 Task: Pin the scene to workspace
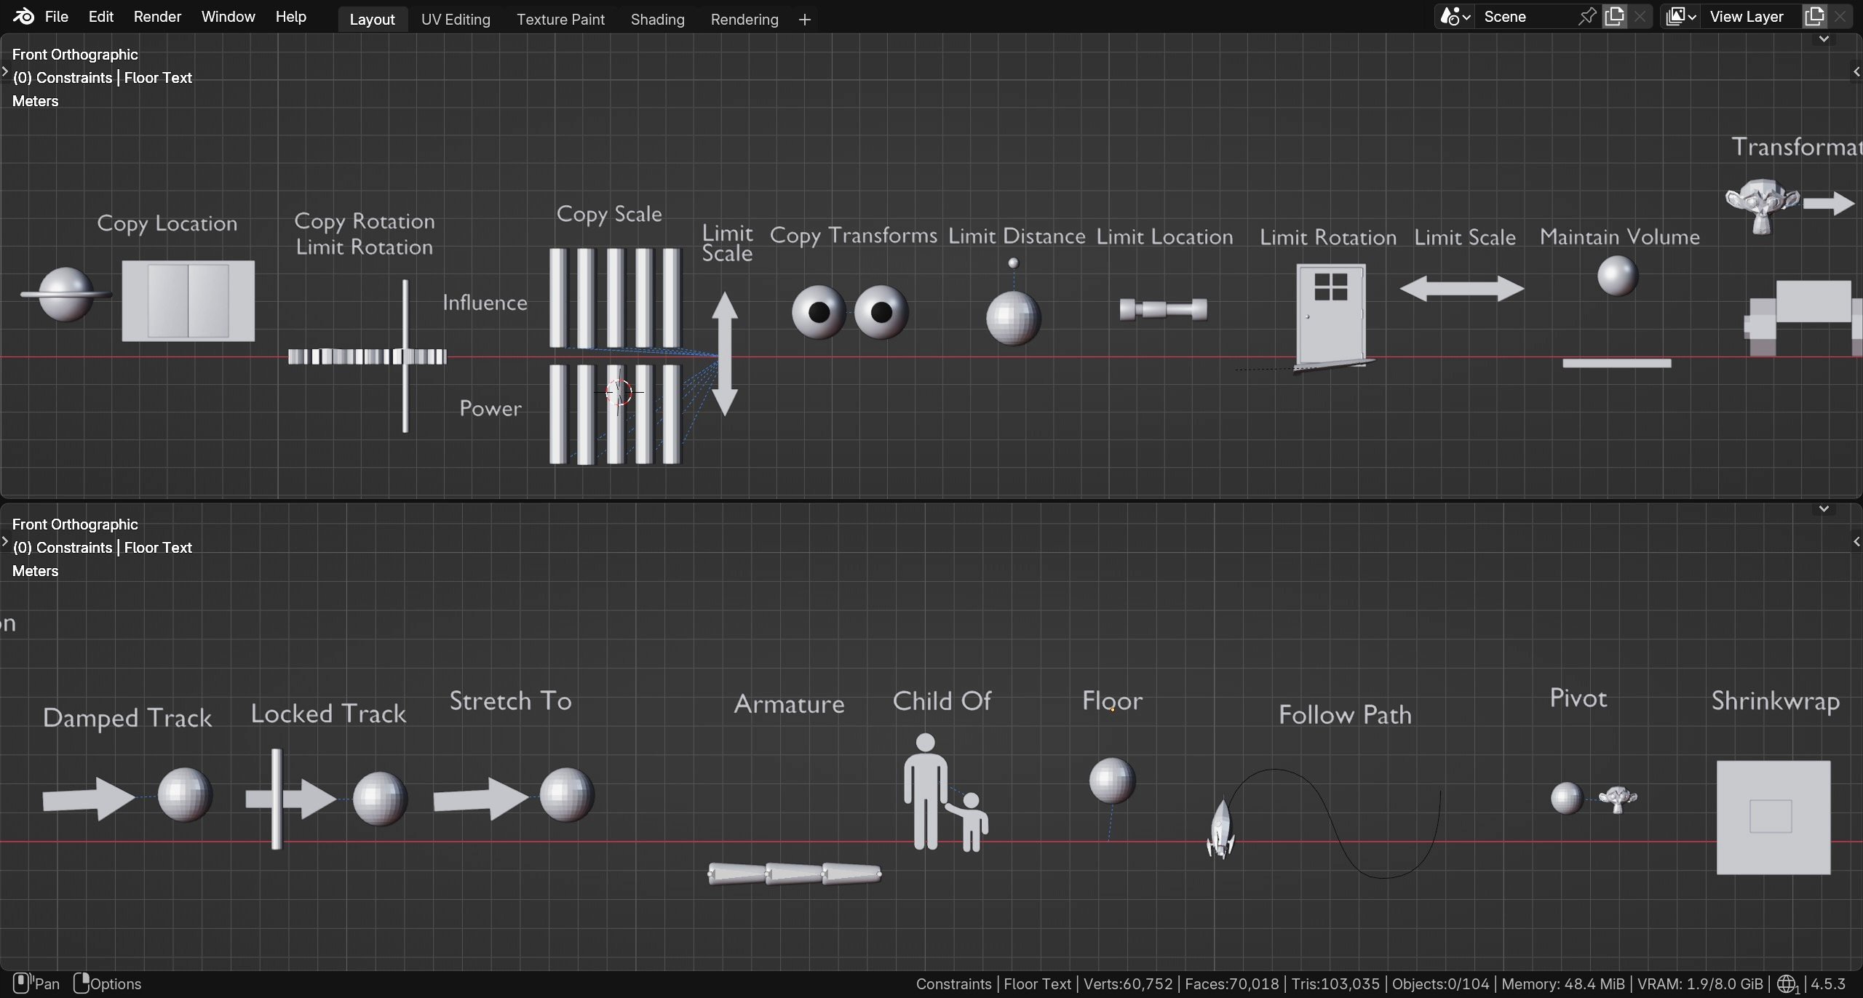(x=1586, y=17)
